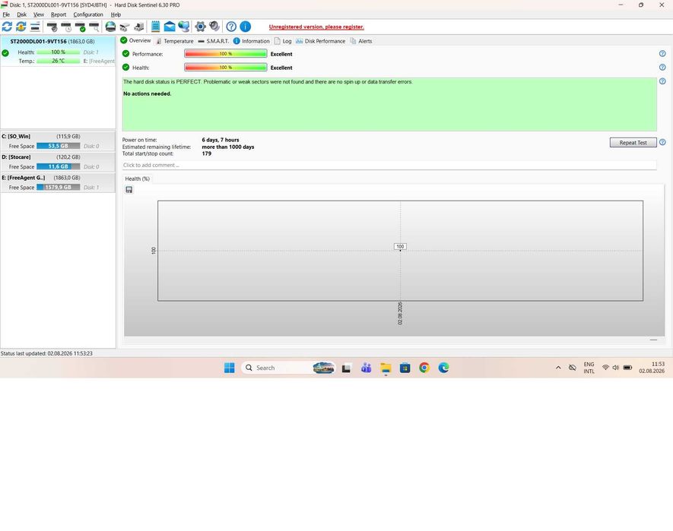
Task: Switch to the Overview tab
Action: point(135,41)
